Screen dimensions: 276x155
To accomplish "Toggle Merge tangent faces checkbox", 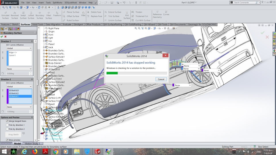I will click(x=7, y=121).
